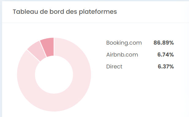The image size is (189, 117).
Task: Click the Booking.com legend label
Action: (x=124, y=43)
